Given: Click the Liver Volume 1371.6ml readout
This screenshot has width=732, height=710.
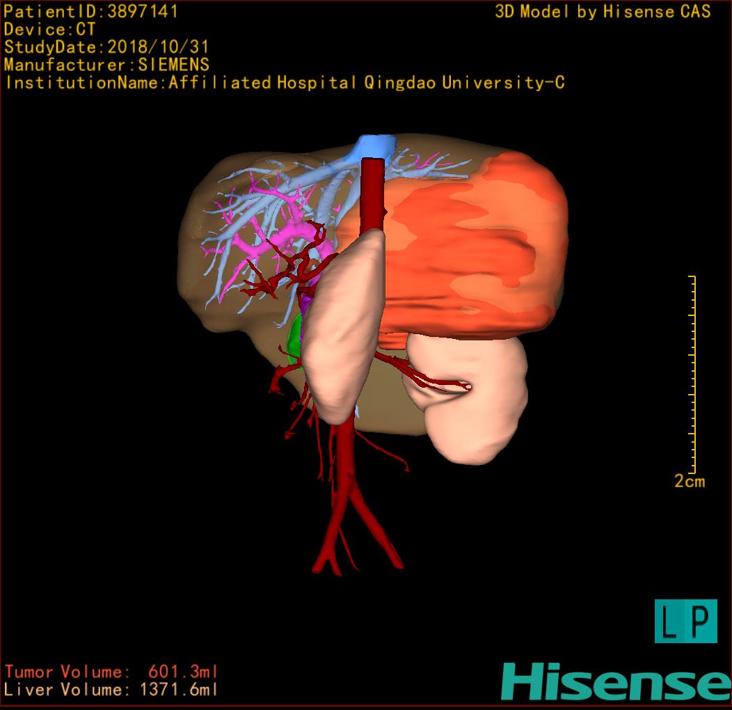Looking at the screenshot, I should coord(111,690).
